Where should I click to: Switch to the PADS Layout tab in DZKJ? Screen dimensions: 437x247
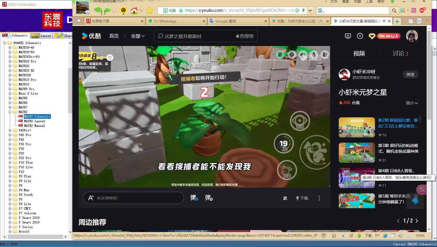click(x=41, y=35)
